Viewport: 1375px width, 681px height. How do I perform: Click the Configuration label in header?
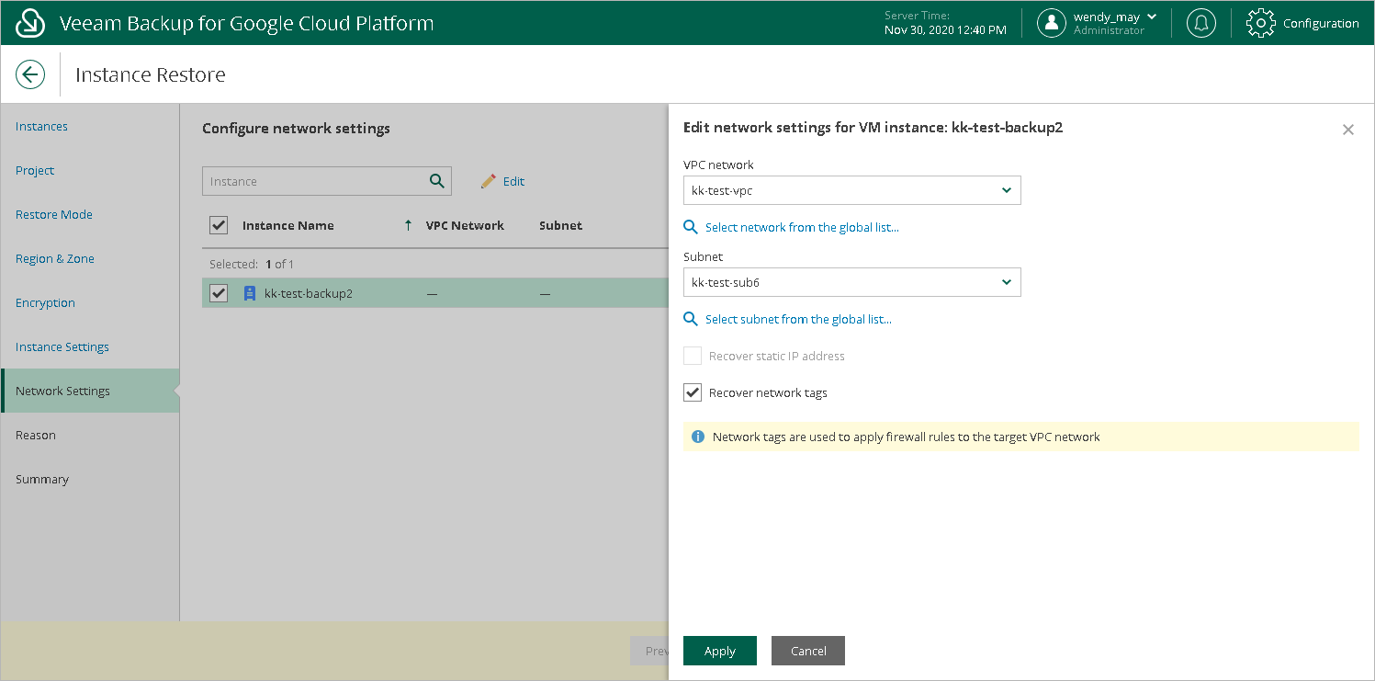1321,24
